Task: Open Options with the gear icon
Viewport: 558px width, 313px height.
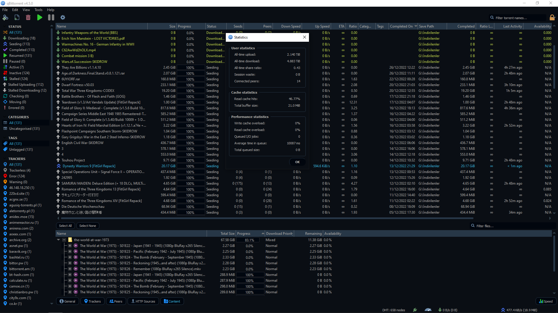Action: (x=63, y=18)
